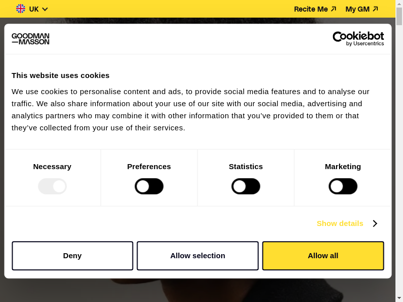
Task: Turn on the Statistics cookies toggle
Action: [x=246, y=186]
